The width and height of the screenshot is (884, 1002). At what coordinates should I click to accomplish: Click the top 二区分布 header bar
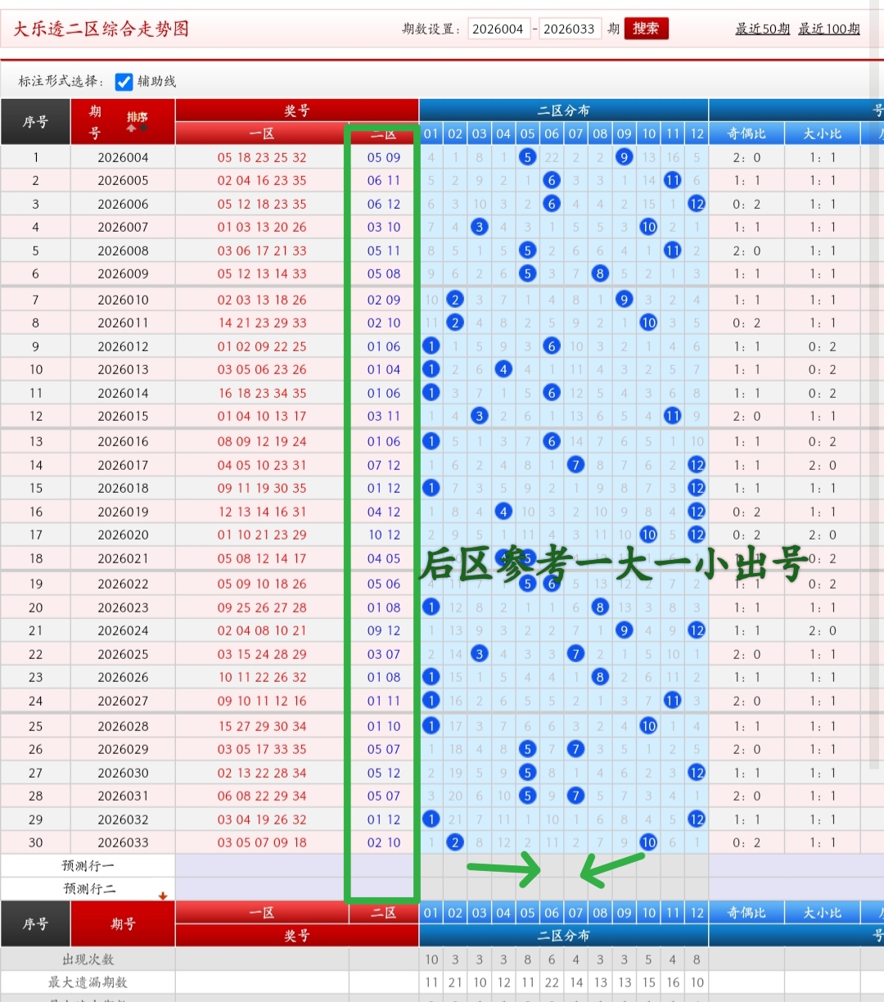[x=563, y=111]
